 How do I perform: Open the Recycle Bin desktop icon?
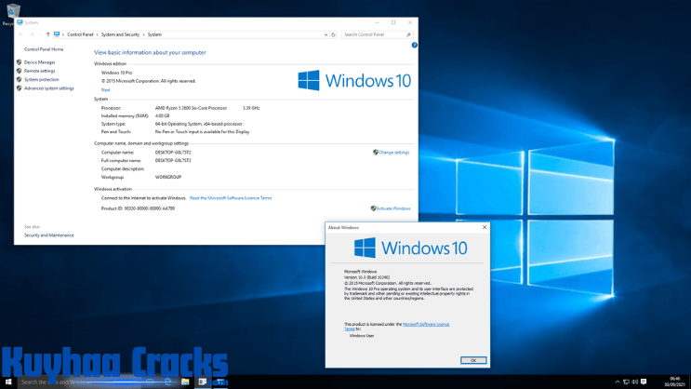click(7, 11)
